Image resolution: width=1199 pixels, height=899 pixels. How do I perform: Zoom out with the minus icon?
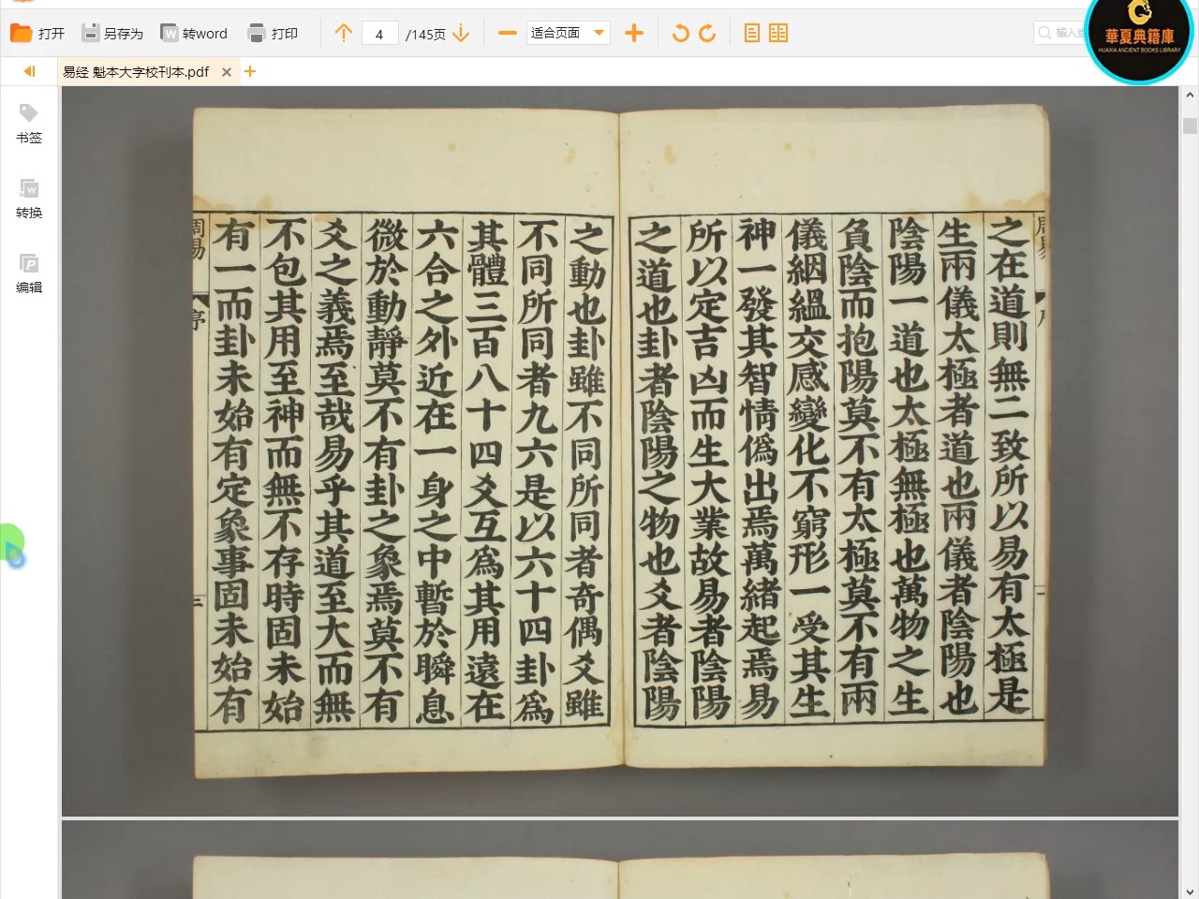click(x=507, y=34)
